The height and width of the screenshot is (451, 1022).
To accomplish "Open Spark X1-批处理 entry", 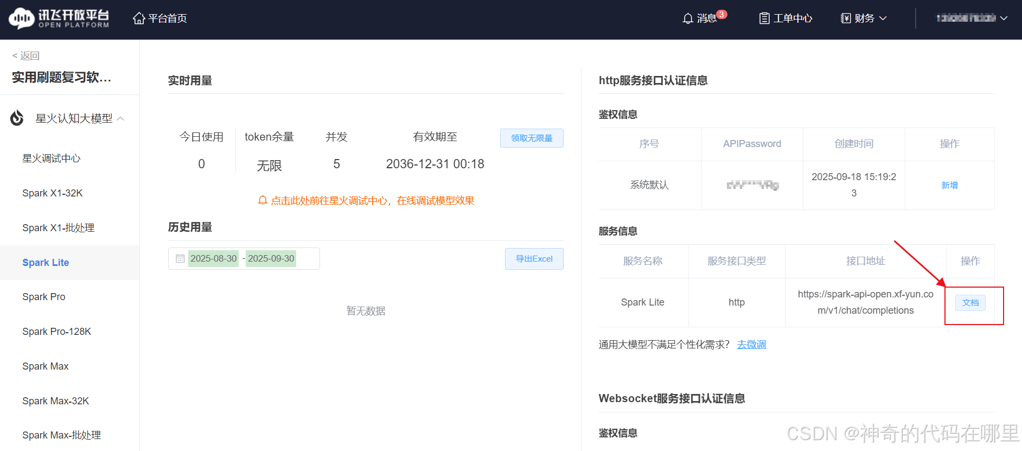I will point(59,228).
